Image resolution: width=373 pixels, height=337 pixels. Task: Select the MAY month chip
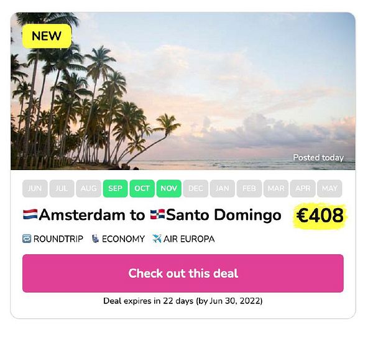point(329,189)
